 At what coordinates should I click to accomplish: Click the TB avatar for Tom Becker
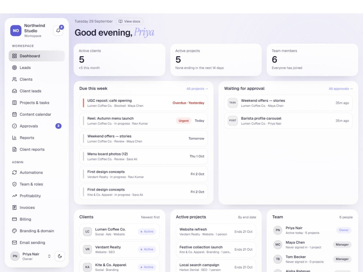point(278,259)
